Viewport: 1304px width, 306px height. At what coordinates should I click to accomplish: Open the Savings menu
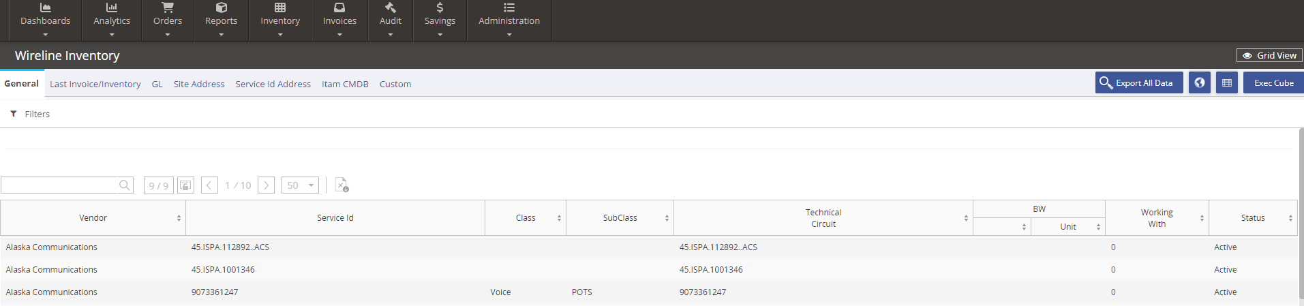(x=440, y=20)
